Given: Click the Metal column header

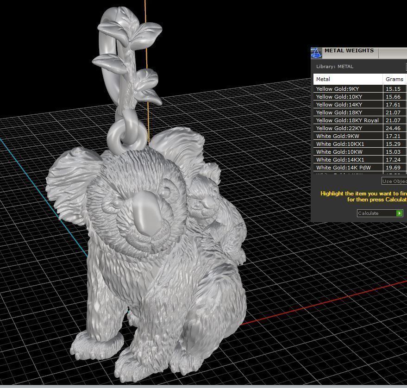Looking at the screenshot, I should 348,79.
